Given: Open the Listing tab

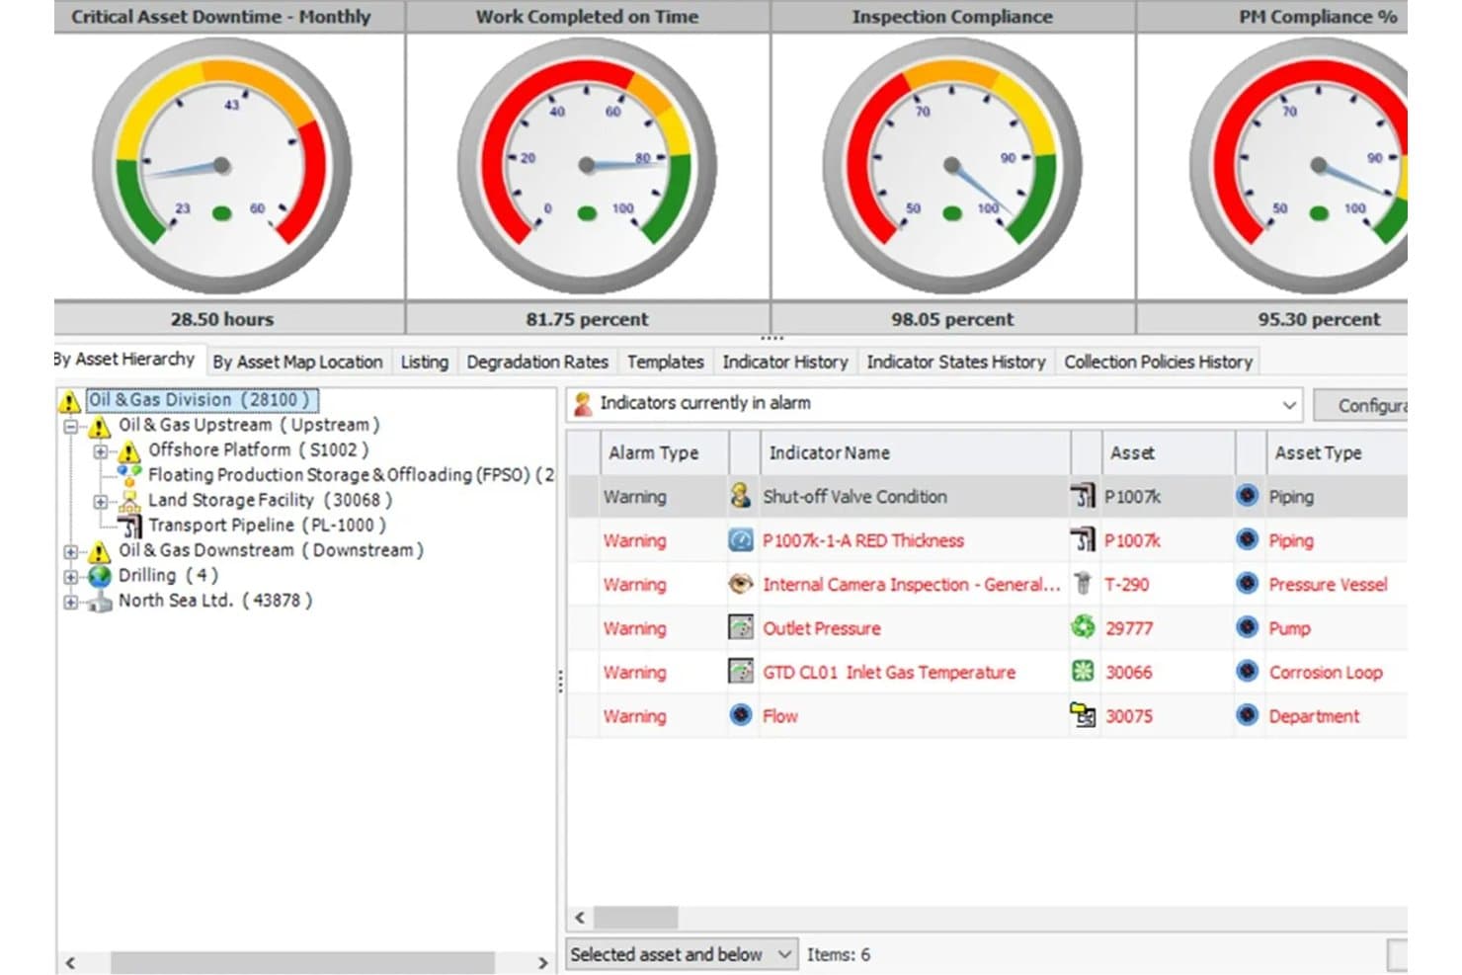Looking at the screenshot, I should coord(425,363).
